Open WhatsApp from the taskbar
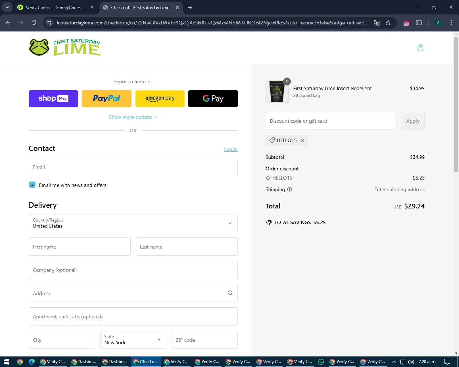The width and height of the screenshot is (459, 367). [x=321, y=362]
